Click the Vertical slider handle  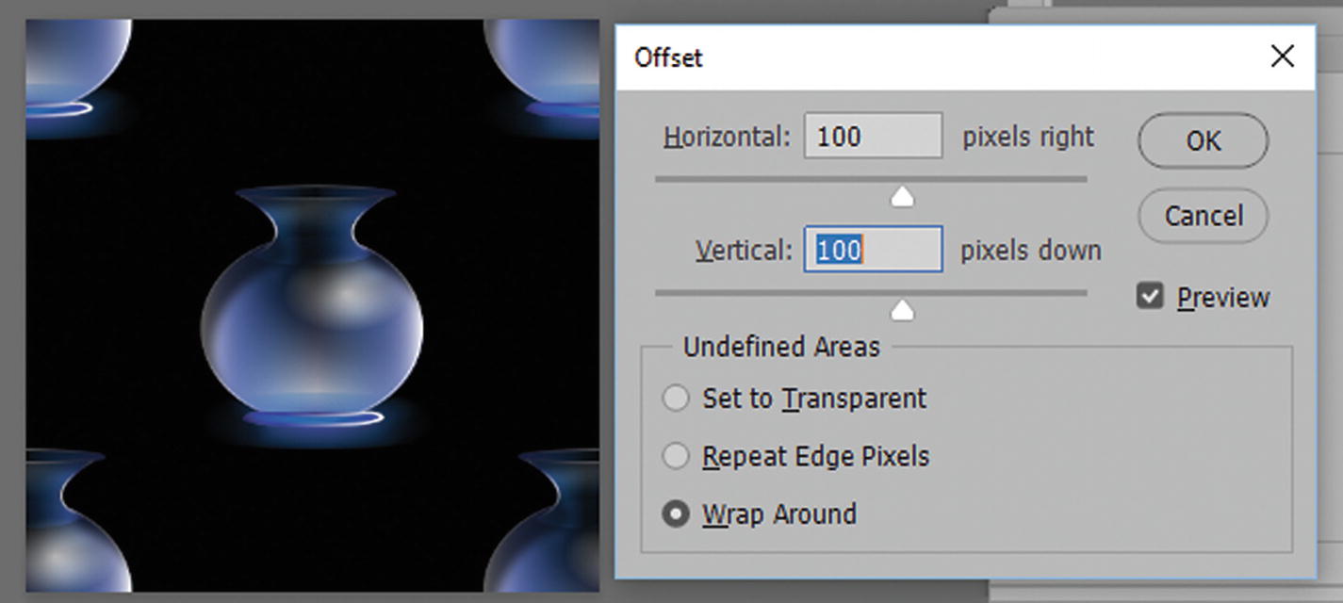pos(903,310)
